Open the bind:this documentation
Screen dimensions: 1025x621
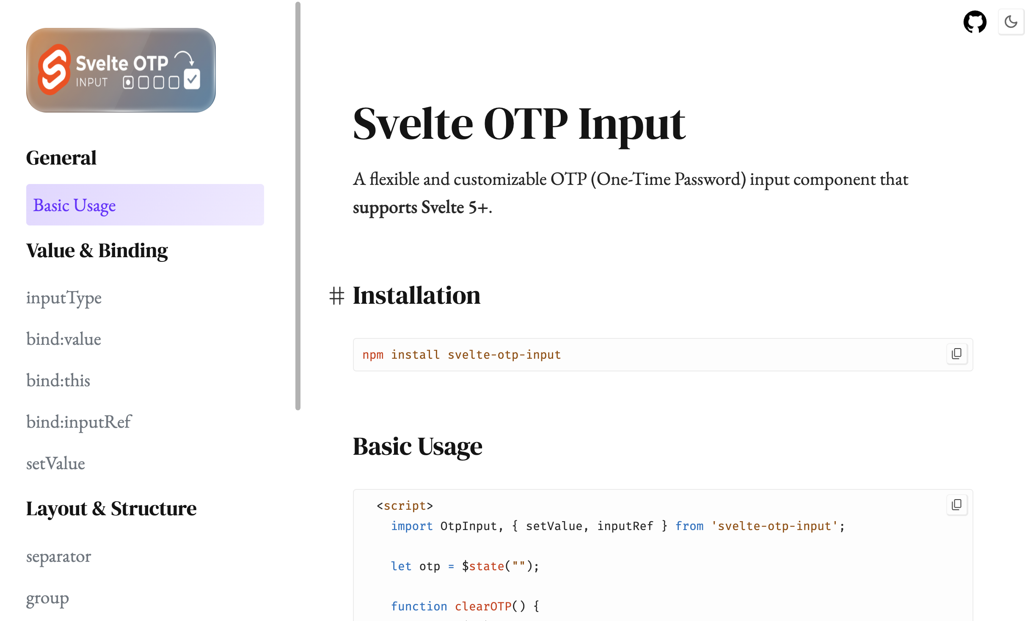pyautogui.click(x=58, y=380)
